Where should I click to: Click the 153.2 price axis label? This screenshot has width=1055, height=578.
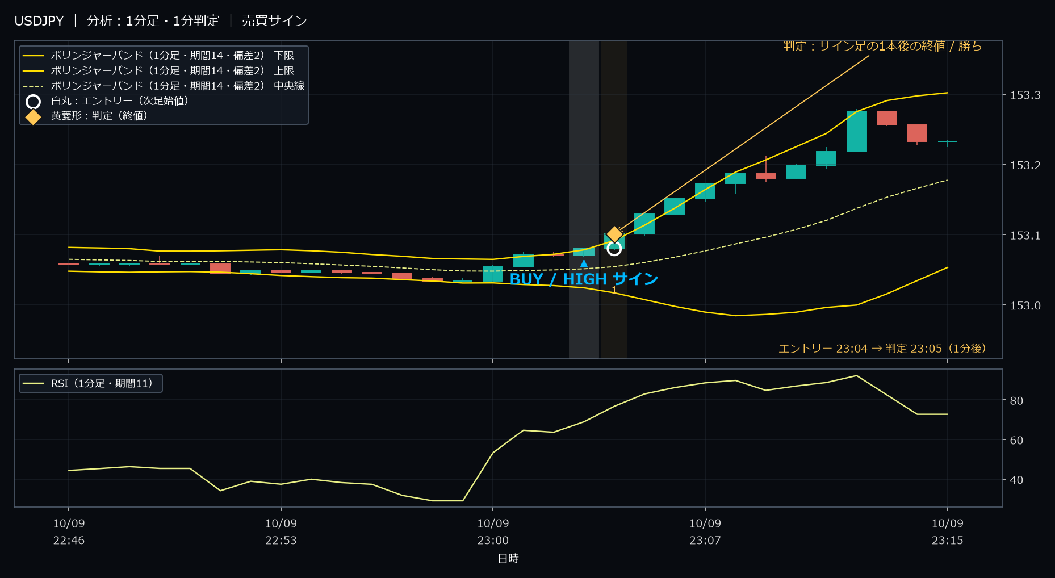(1025, 165)
